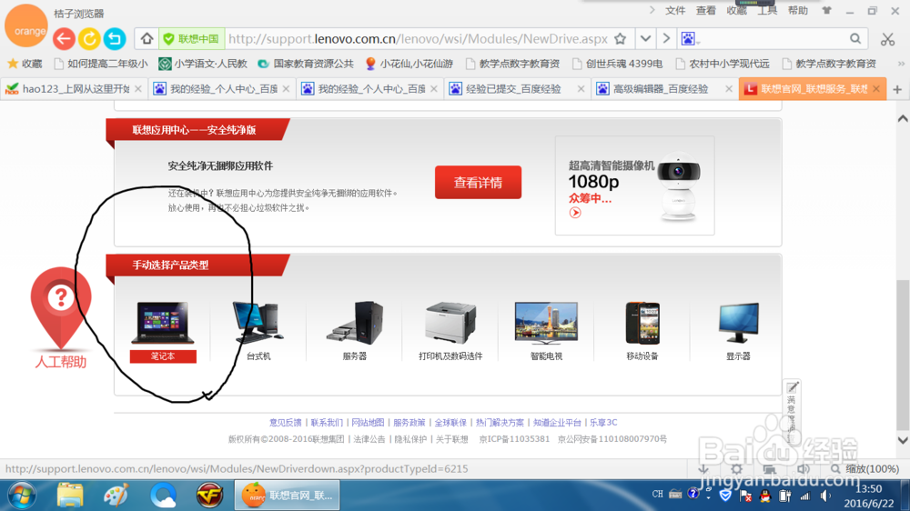Click the yellow refresh page icon

coord(89,39)
